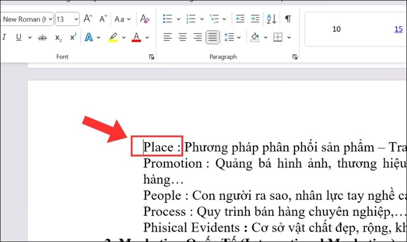Open Change Case Aa dropdown
Viewport: 407px width, 242px height.
click(x=123, y=19)
